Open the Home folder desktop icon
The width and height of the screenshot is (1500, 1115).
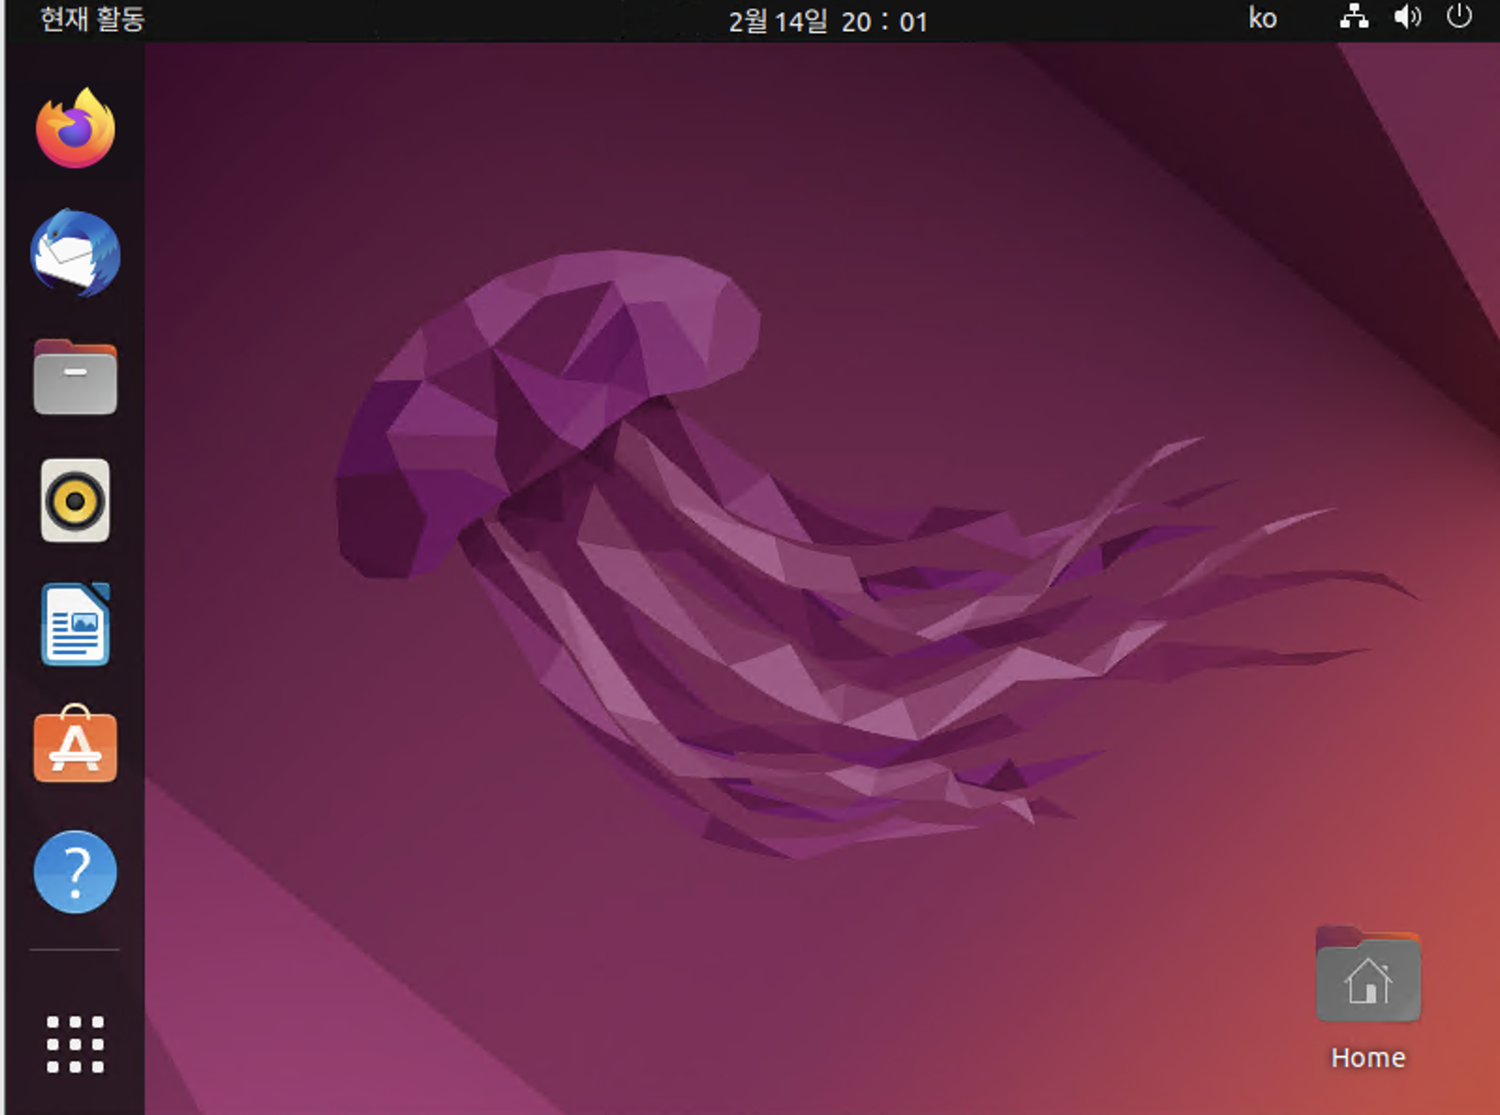tap(1368, 976)
